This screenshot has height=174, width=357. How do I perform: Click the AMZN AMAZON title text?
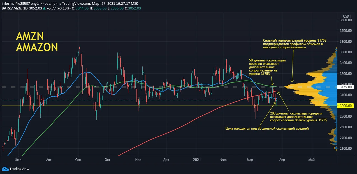pos(37,42)
